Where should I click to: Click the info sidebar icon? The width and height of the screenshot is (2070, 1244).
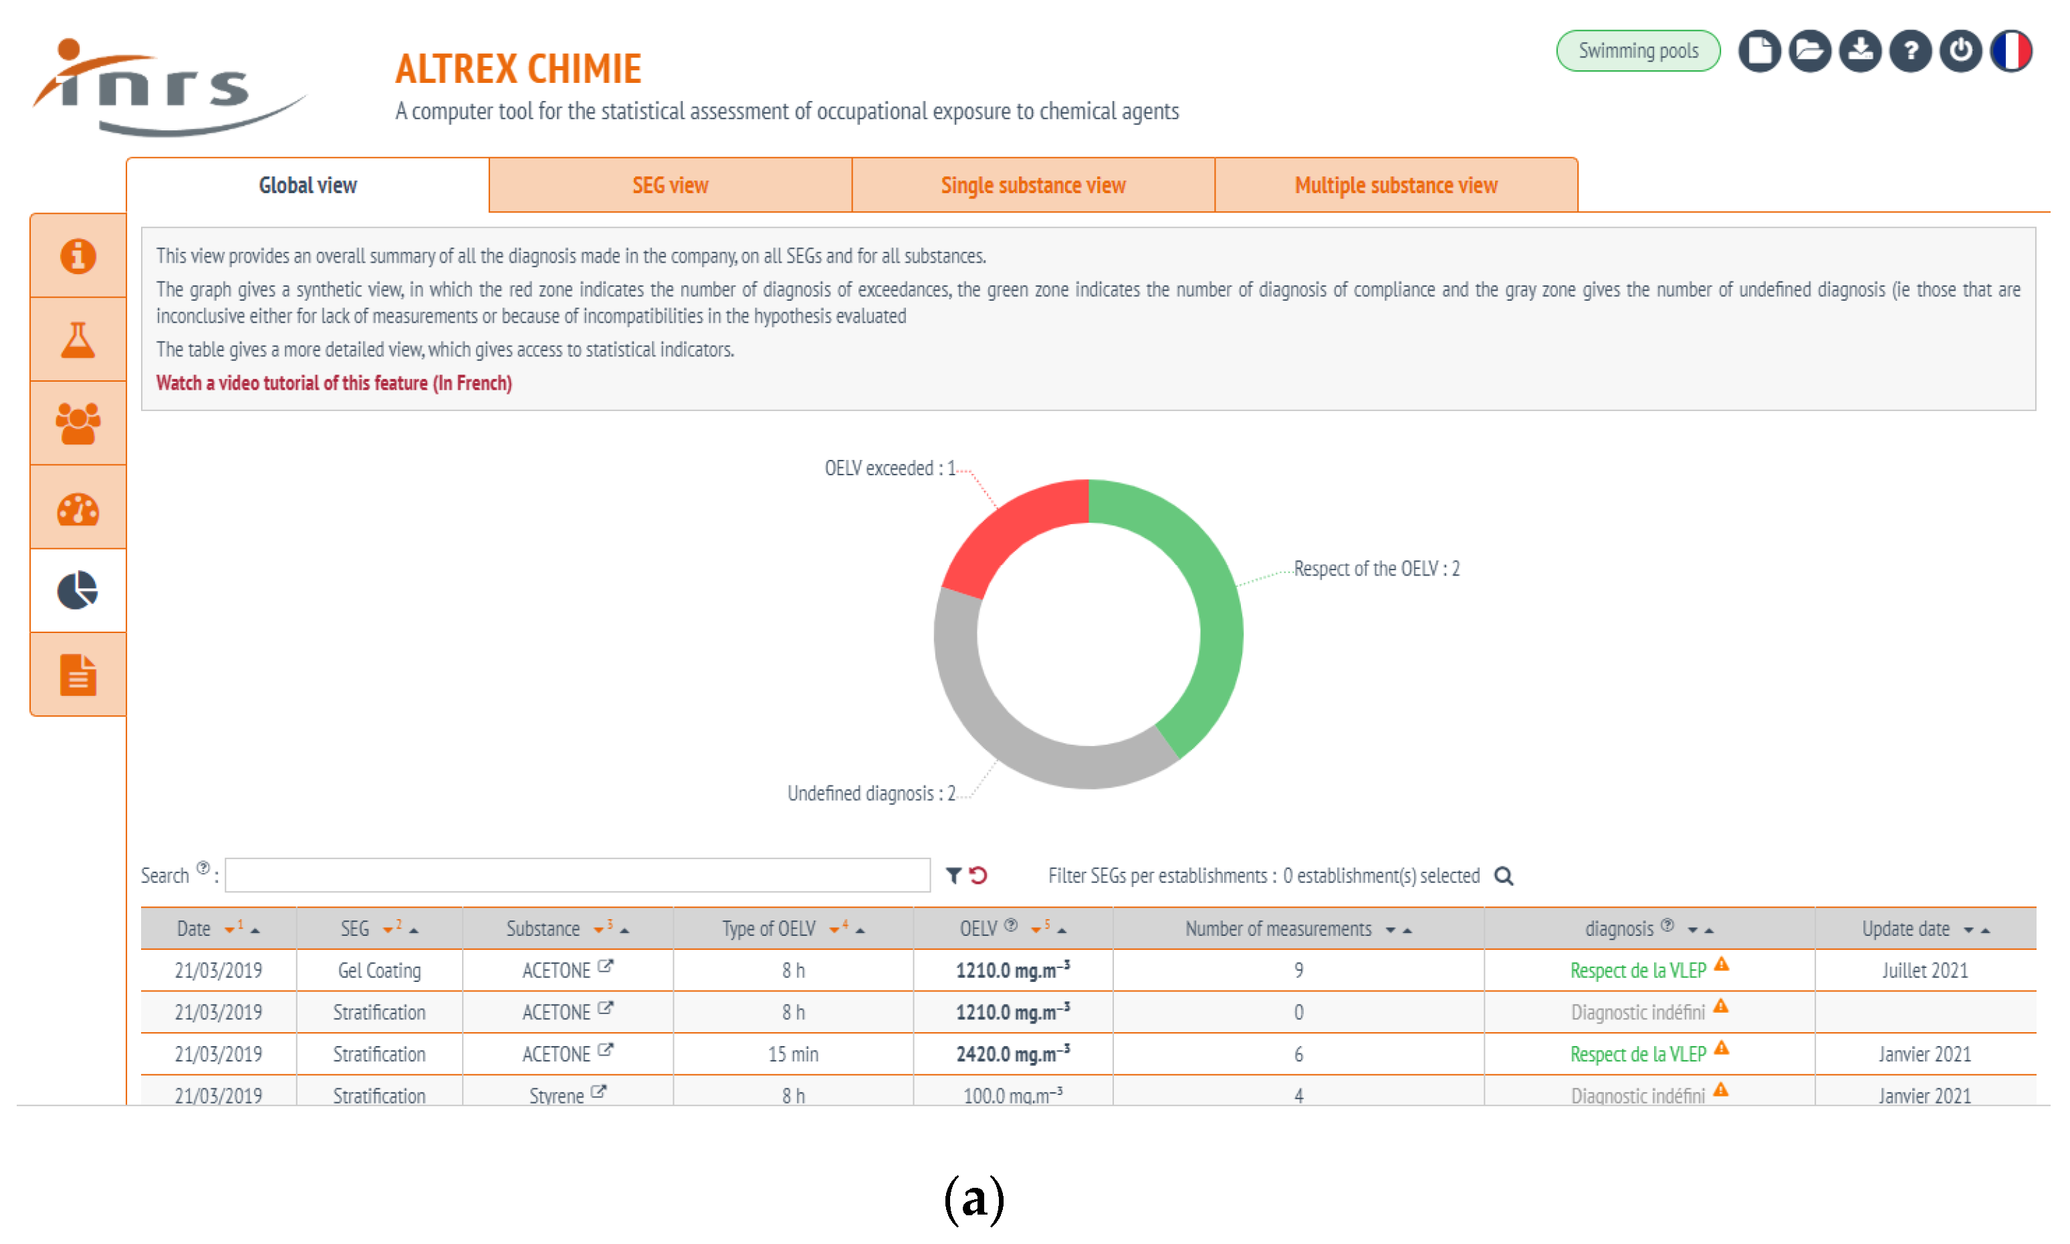tap(78, 255)
